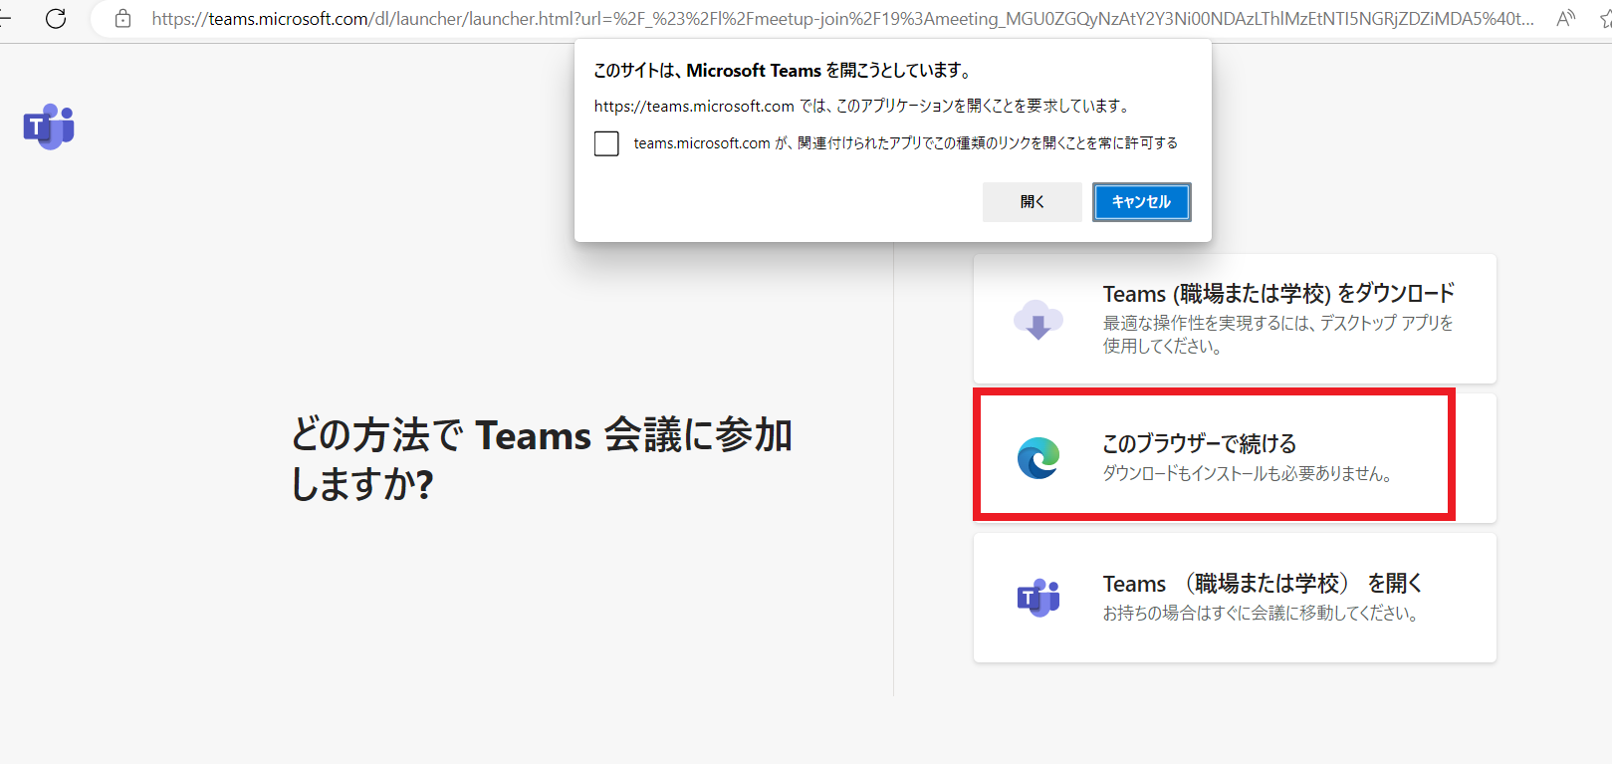Click the cloud download icon for Teams
The height and width of the screenshot is (764, 1612).
(1037, 320)
